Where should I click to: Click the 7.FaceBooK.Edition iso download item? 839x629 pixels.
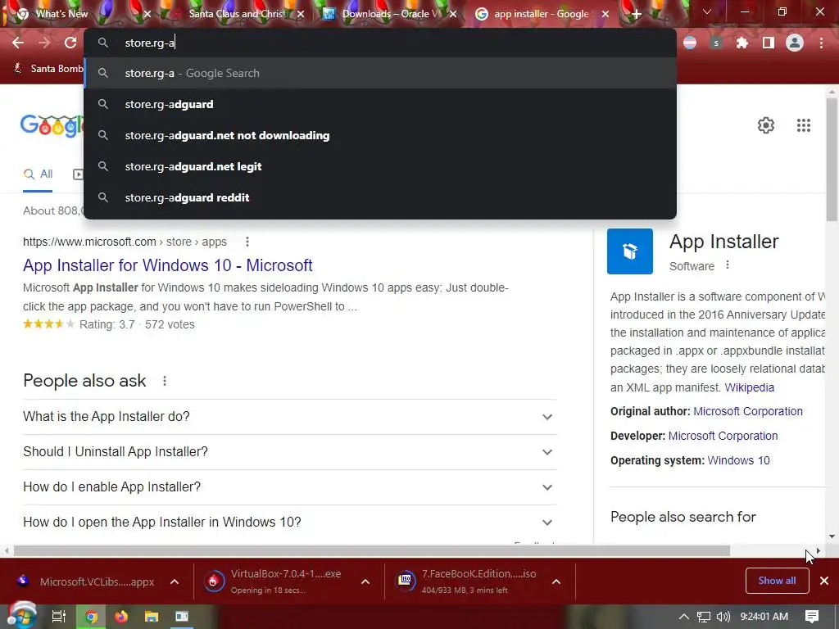465,582
